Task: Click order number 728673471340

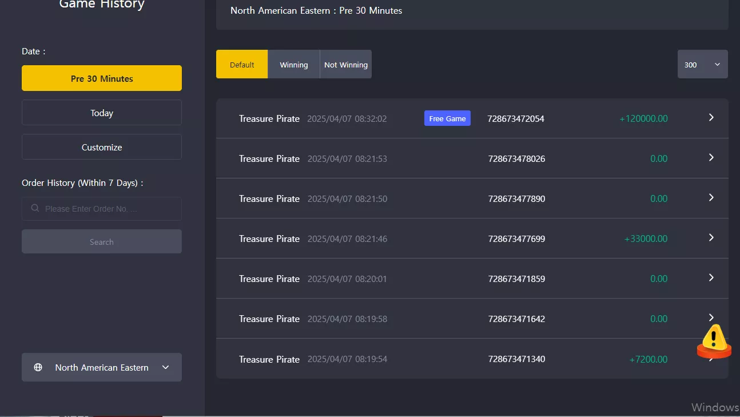Action: (x=517, y=359)
